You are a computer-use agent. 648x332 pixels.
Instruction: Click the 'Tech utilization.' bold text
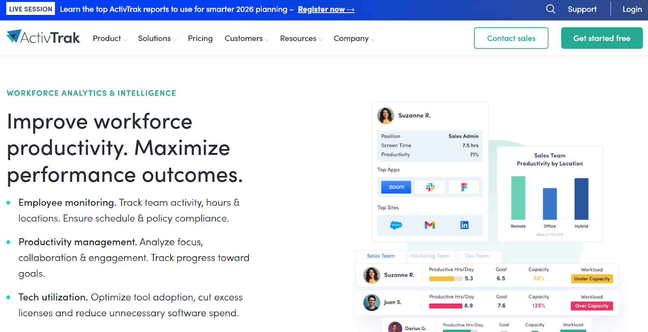tap(53, 298)
